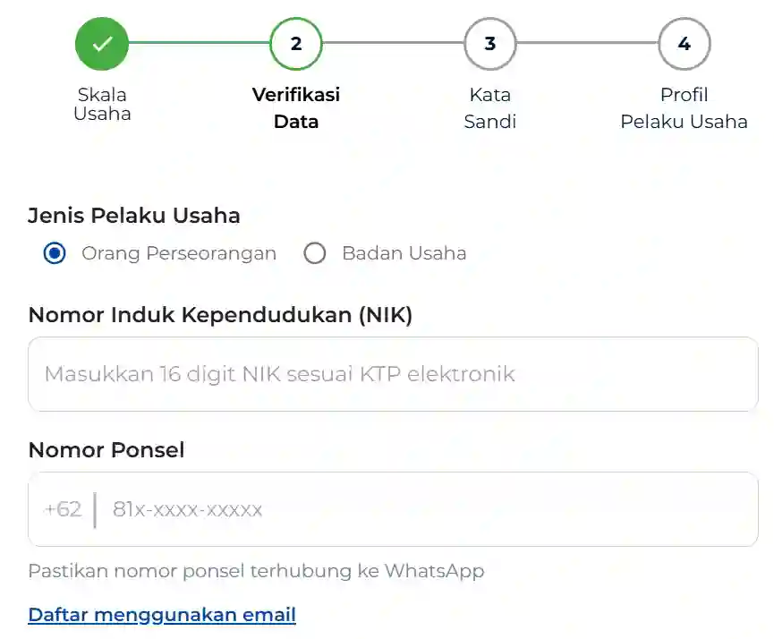The image size is (774, 639).
Task: Click the Nomor Induk Kependudukan (NIK) label
Action: point(220,315)
